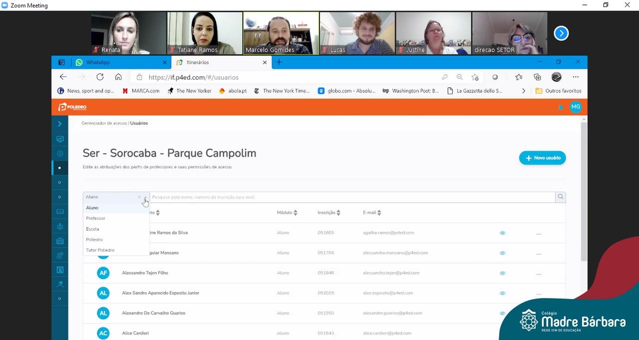Click the user search input field
The height and width of the screenshot is (340, 639).
[349, 197]
